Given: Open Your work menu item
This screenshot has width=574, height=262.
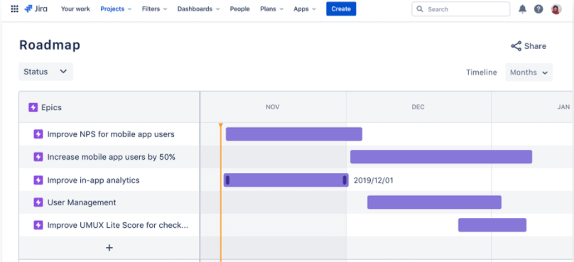Looking at the screenshot, I should coord(75,9).
